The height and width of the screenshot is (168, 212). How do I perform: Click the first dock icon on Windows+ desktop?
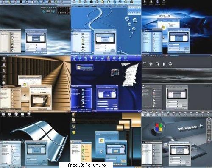coord(145,114)
